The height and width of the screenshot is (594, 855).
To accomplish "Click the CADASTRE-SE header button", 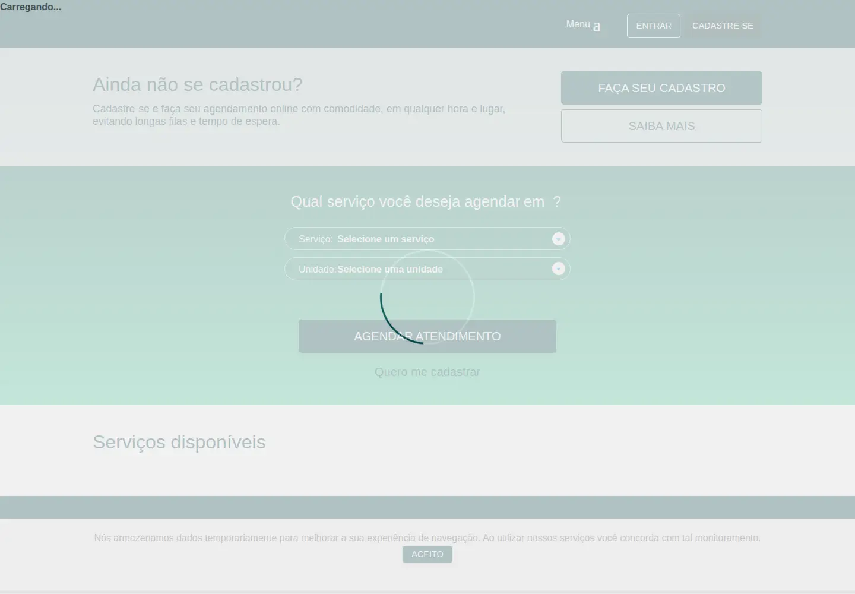I will coord(723,26).
